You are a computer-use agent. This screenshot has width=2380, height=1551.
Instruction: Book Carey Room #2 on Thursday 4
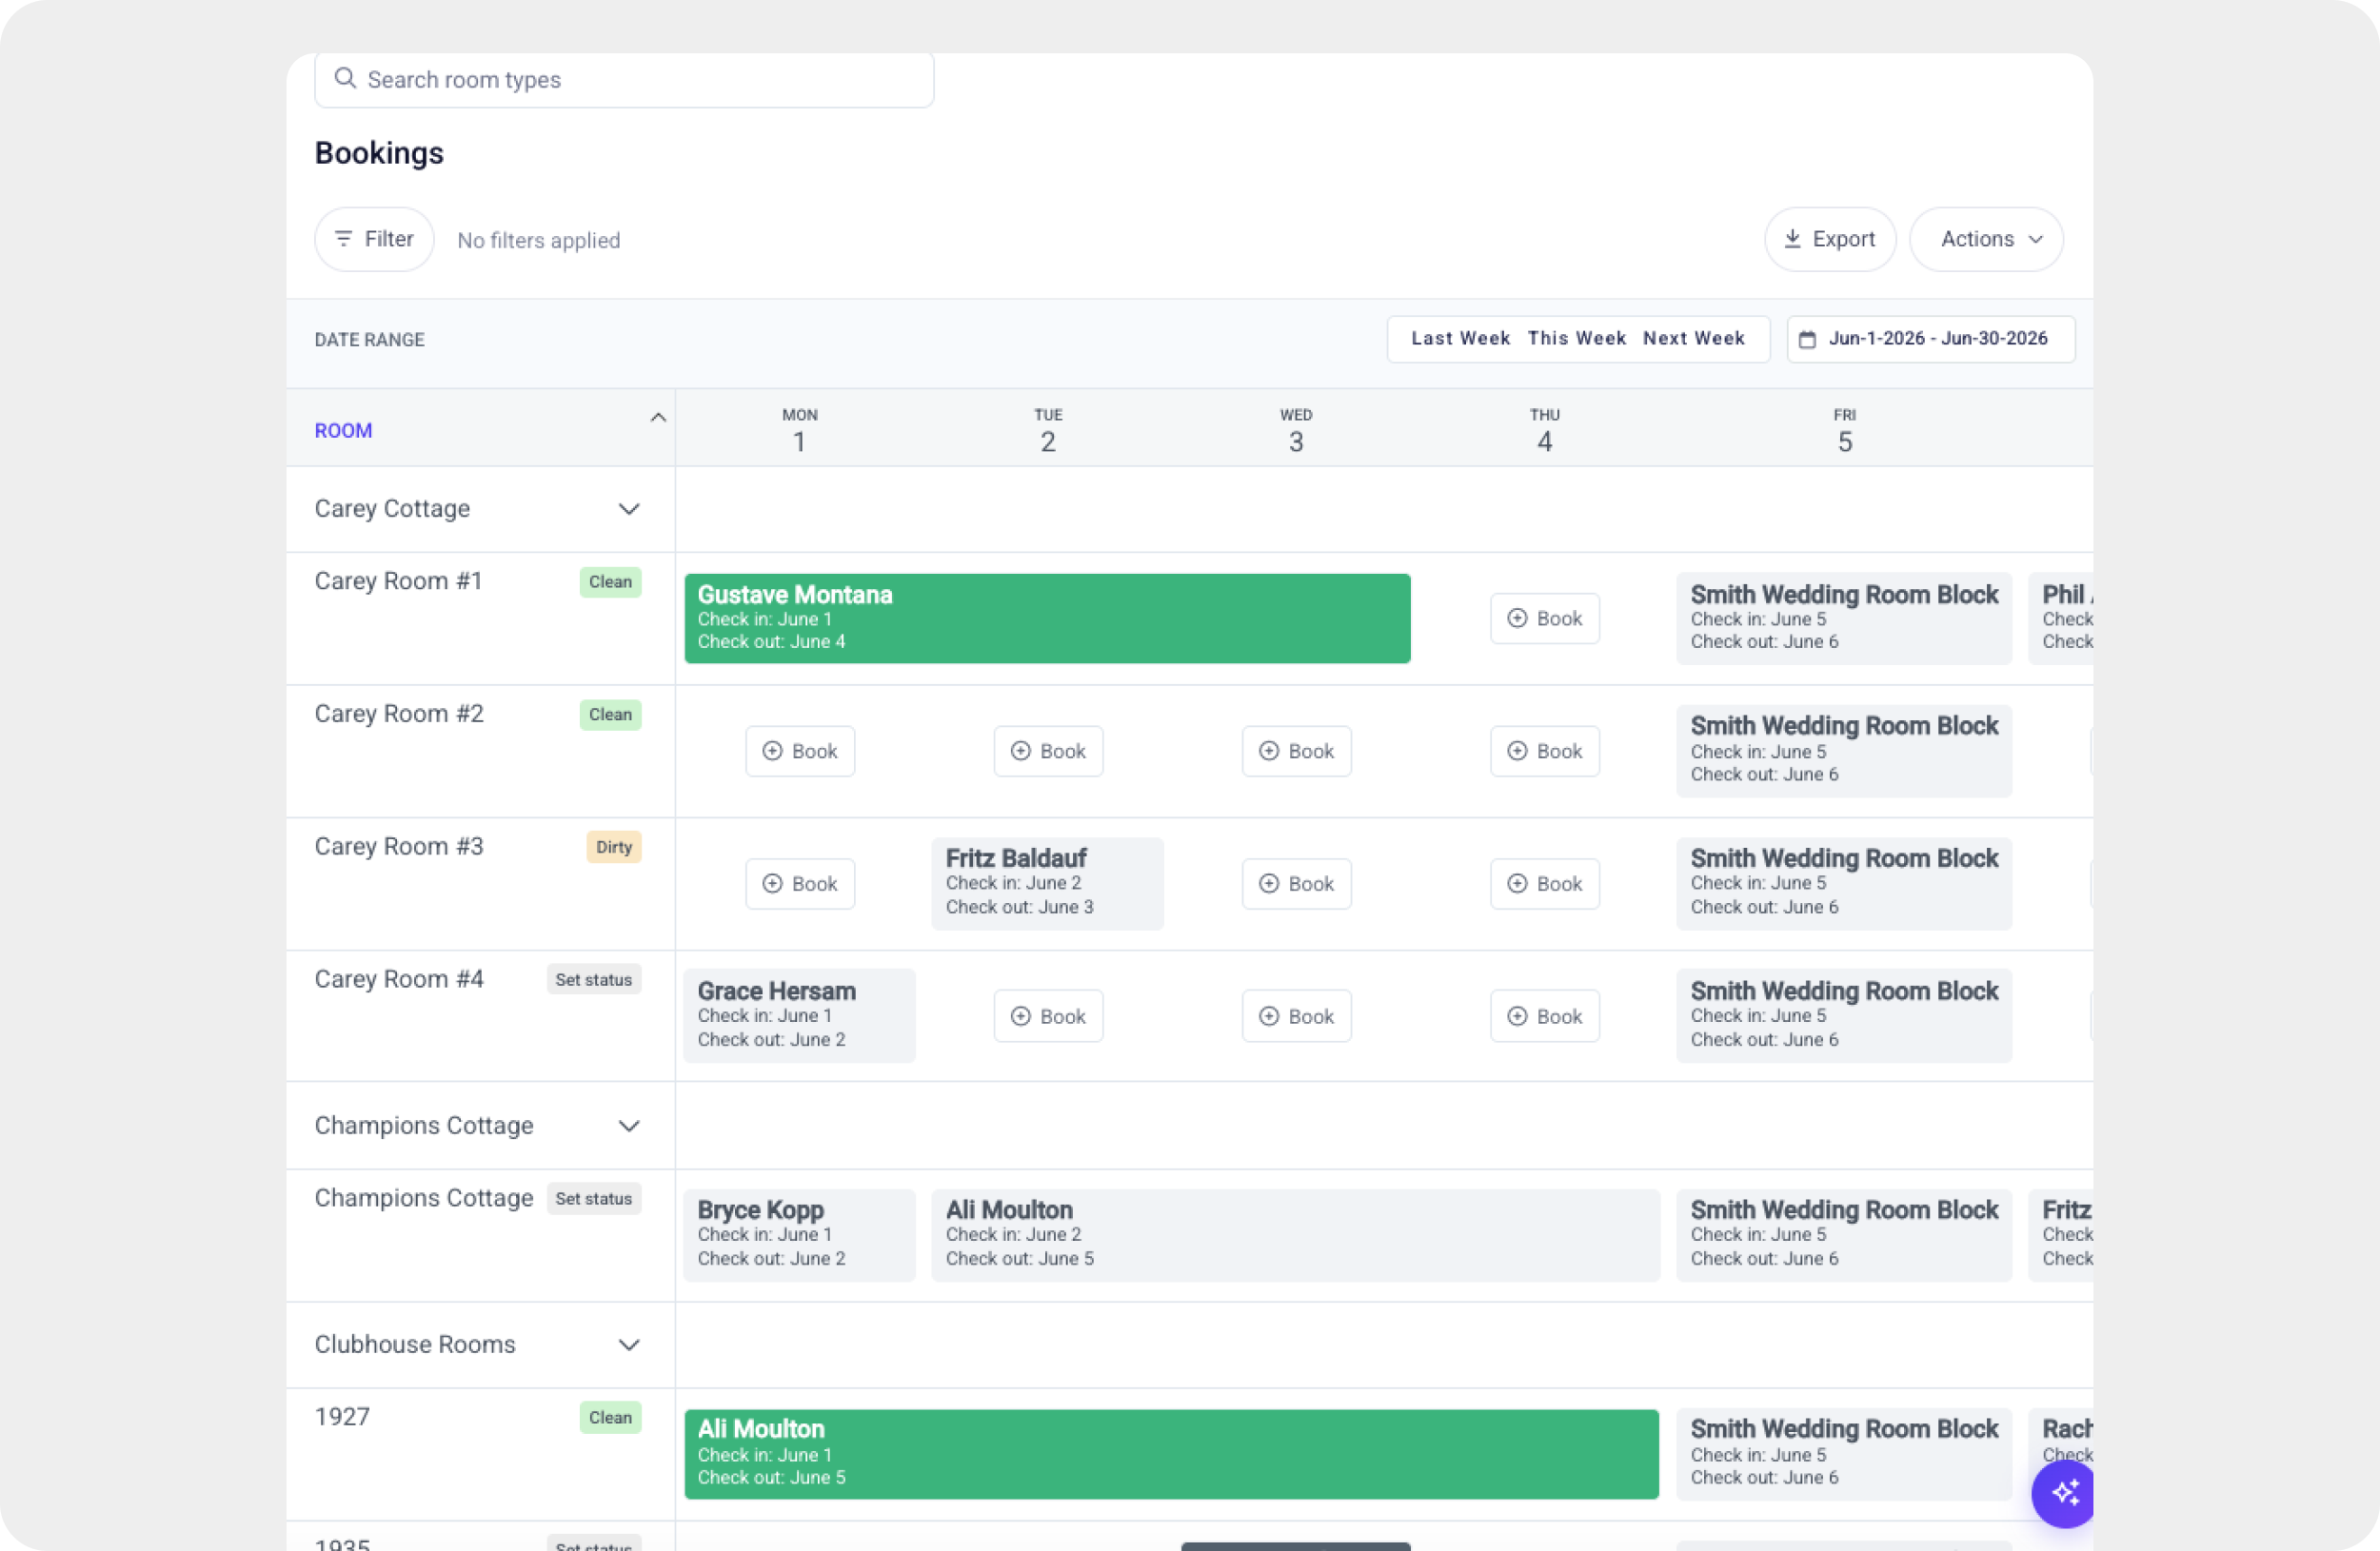coord(1544,752)
